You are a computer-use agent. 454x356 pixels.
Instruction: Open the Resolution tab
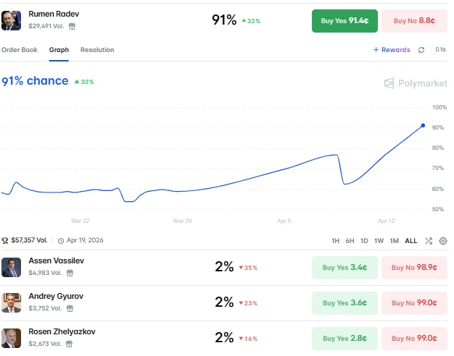click(97, 50)
